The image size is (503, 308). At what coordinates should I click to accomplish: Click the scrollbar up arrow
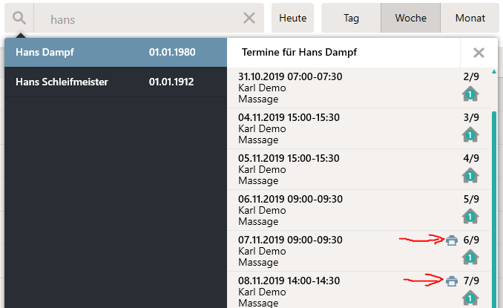click(x=494, y=71)
